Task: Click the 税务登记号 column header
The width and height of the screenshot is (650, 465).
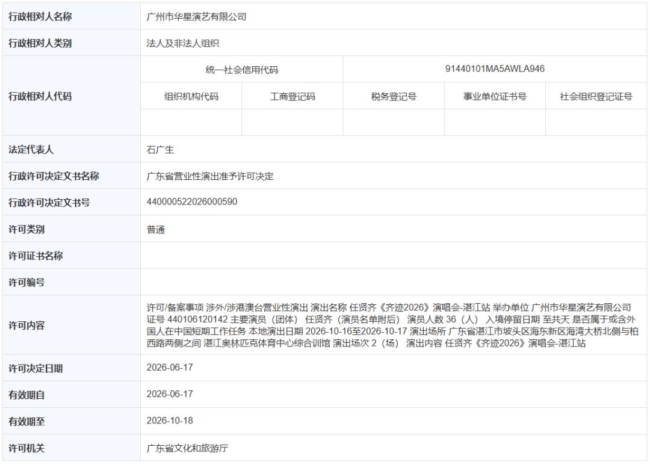Action: [x=394, y=96]
